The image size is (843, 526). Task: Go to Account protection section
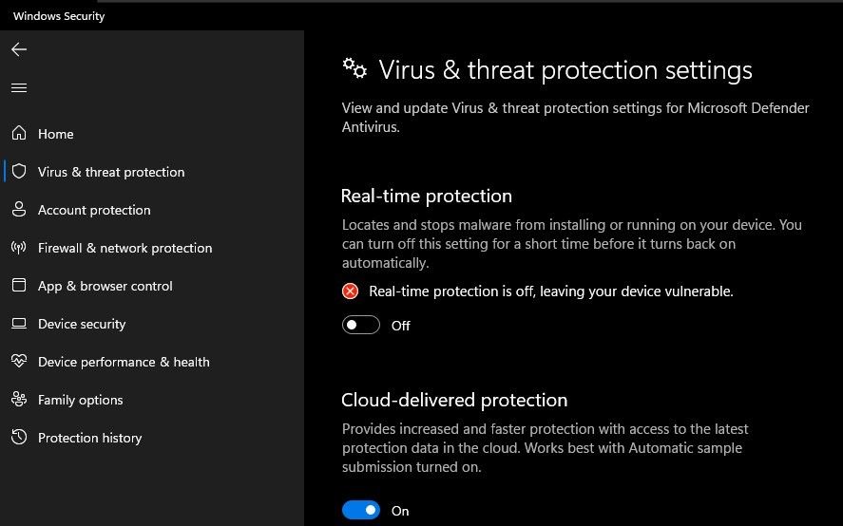pos(94,210)
